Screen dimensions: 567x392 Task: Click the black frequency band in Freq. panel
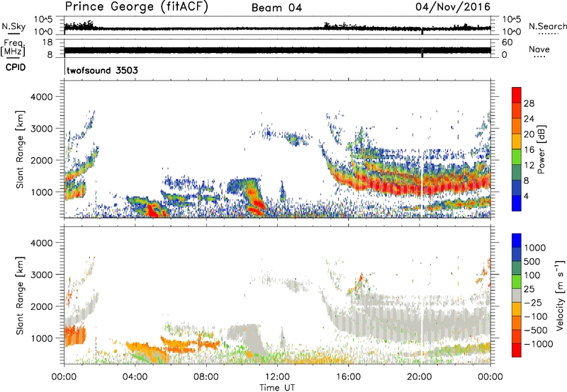pyautogui.click(x=277, y=50)
